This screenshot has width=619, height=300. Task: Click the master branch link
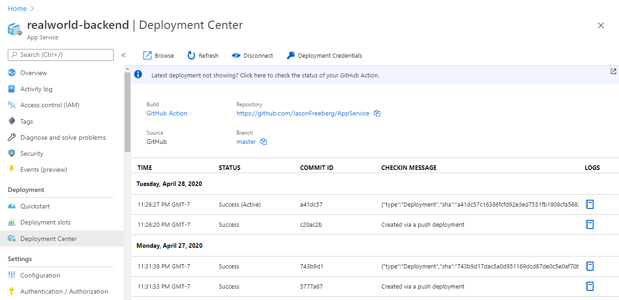pos(246,142)
